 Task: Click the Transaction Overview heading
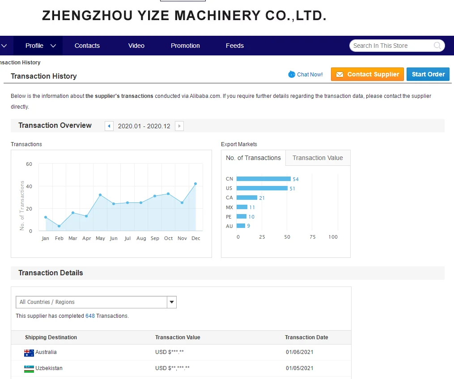pos(55,126)
